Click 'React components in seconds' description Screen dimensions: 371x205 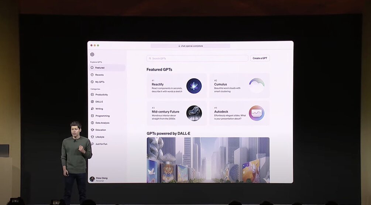(167, 90)
